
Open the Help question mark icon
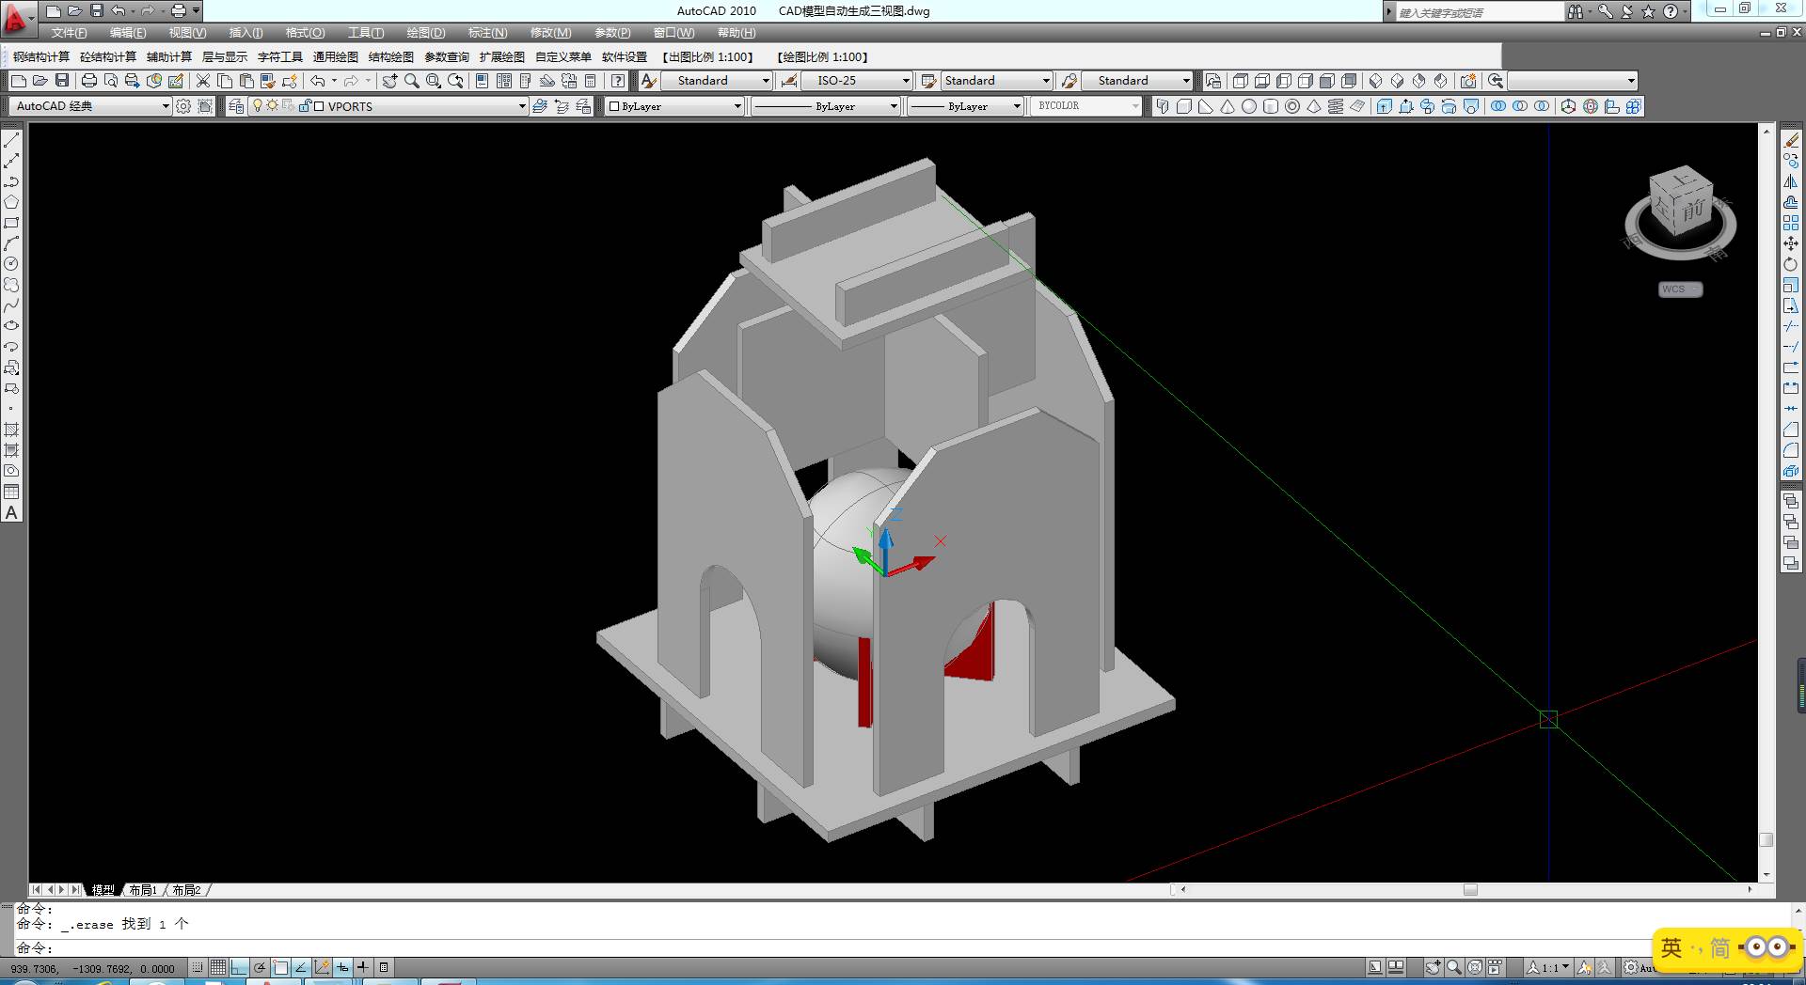tap(618, 81)
